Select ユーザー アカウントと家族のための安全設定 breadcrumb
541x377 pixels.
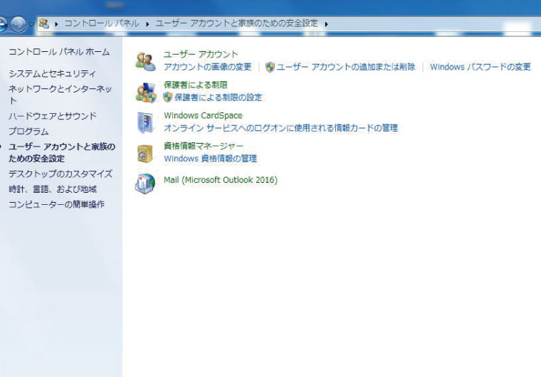pyautogui.click(x=236, y=23)
